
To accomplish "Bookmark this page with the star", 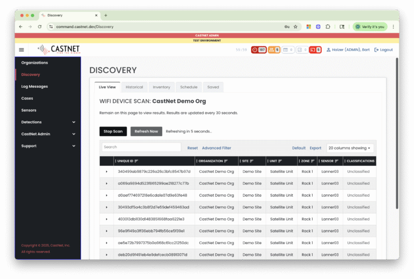I will [295, 26].
